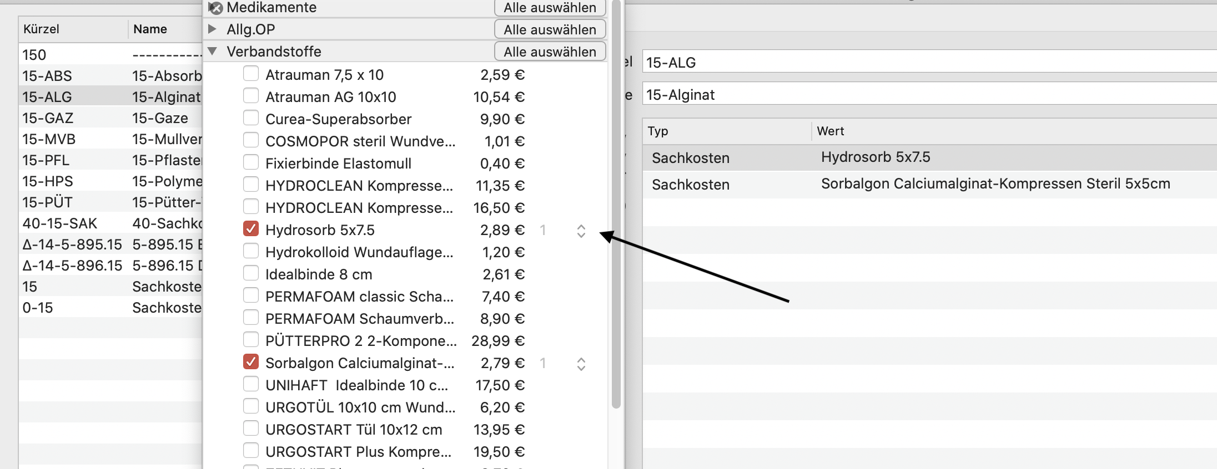1217x469 pixels.
Task: Select the Δ-14-5-896.15 entry
Action: click(110, 266)
